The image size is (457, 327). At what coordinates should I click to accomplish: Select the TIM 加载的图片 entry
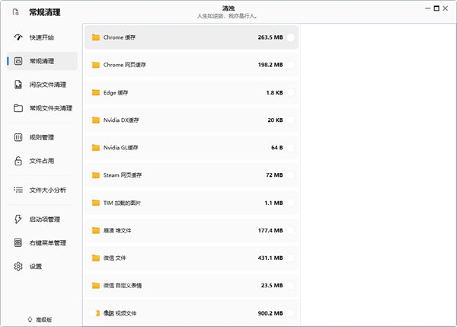point(190,203)
